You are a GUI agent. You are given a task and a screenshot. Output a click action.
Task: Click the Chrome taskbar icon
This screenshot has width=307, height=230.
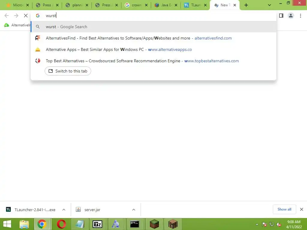[43, 224]
